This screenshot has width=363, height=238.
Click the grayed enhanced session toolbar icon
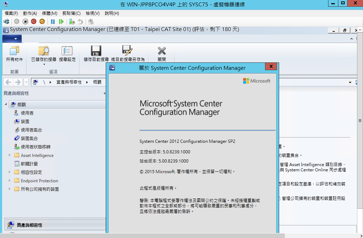[91, 22]
